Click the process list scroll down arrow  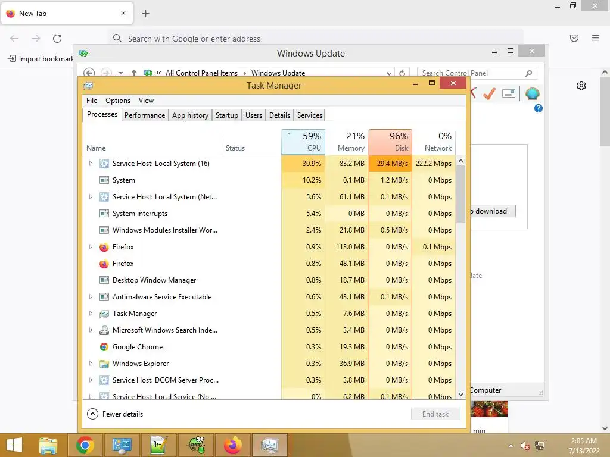click(x=460, y=395)
